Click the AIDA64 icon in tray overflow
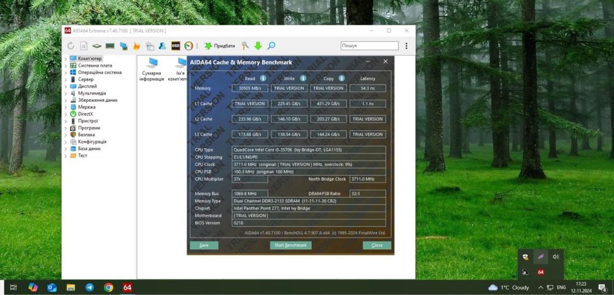The image size is (614, 295). [x=541, y=272]
